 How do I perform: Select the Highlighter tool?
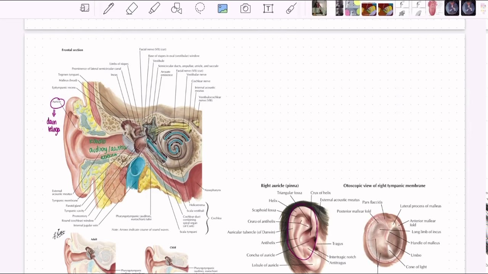click(154, 8)
